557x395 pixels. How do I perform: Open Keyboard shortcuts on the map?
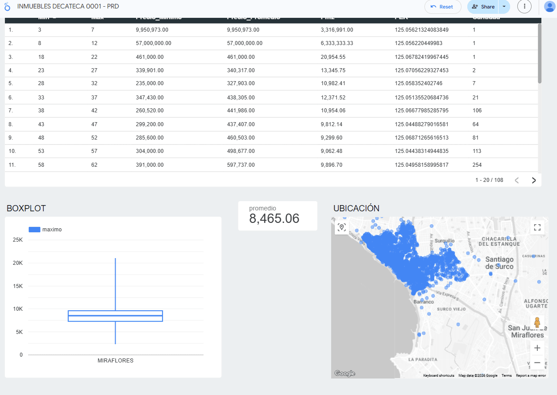coord(439,376)
